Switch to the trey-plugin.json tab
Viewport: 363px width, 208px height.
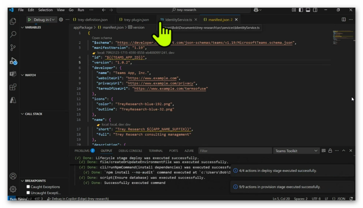(136, 20)
